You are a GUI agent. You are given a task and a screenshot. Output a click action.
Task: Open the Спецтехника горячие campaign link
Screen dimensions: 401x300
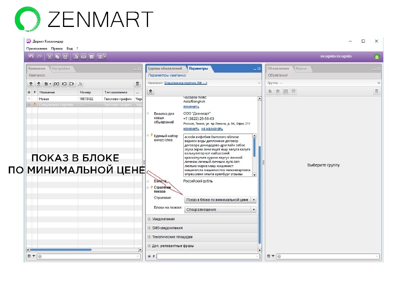(186, 83)
